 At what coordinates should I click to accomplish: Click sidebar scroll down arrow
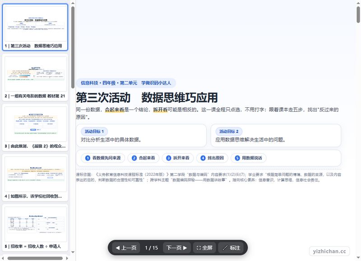tap(73, 252)
